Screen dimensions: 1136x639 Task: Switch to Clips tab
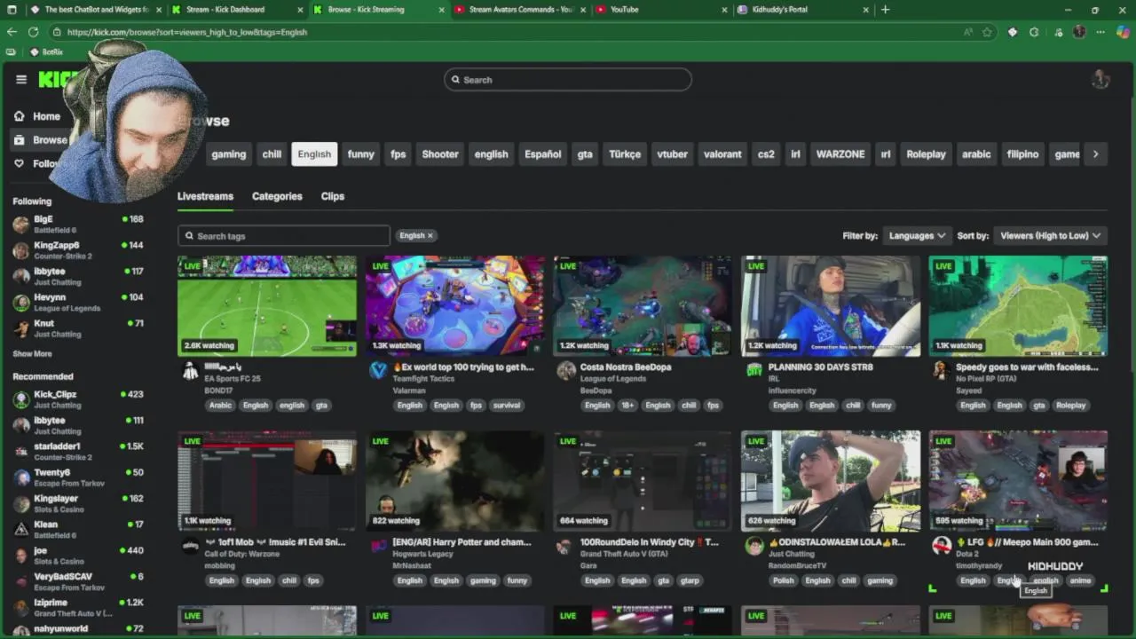(333, 196)
